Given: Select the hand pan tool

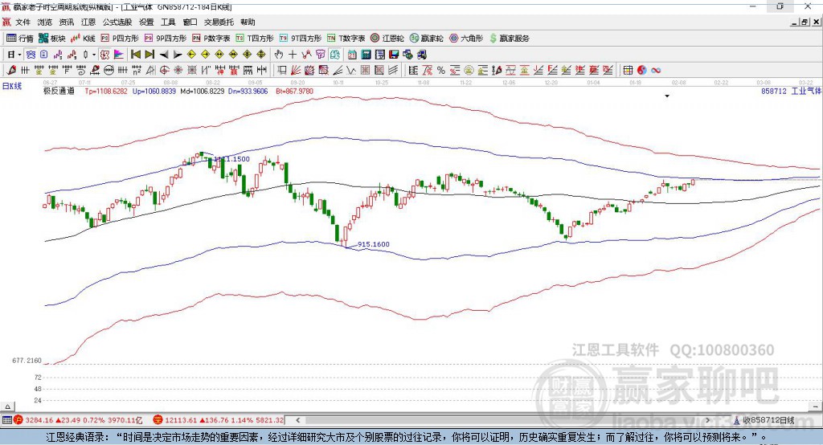Looking at the screenshot, I should (x=279, y=55).
